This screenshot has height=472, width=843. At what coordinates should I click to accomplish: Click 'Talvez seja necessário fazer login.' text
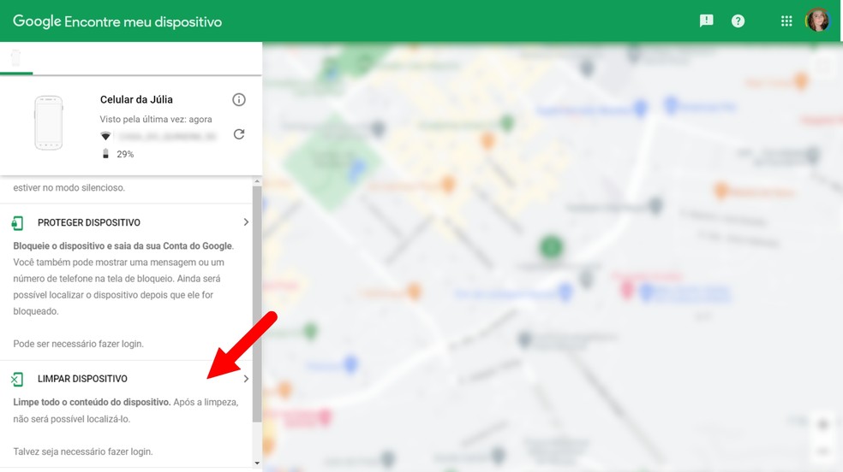[x=83, y=451]
